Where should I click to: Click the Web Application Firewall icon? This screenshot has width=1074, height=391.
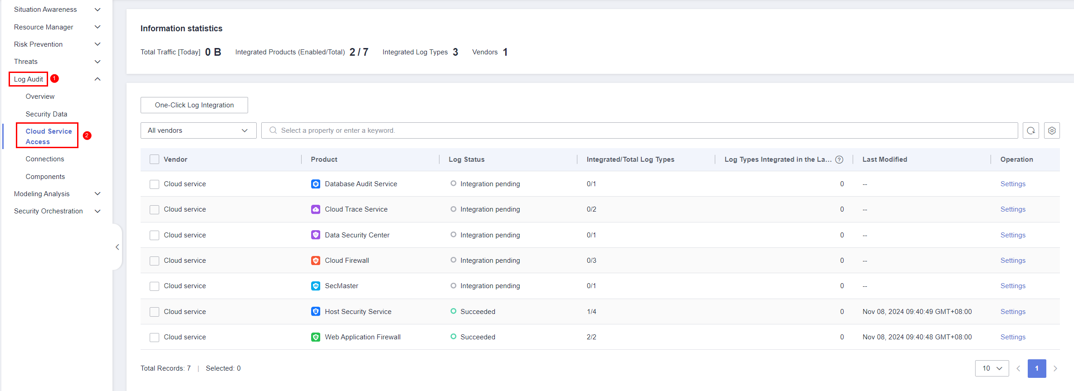point(316,337)
